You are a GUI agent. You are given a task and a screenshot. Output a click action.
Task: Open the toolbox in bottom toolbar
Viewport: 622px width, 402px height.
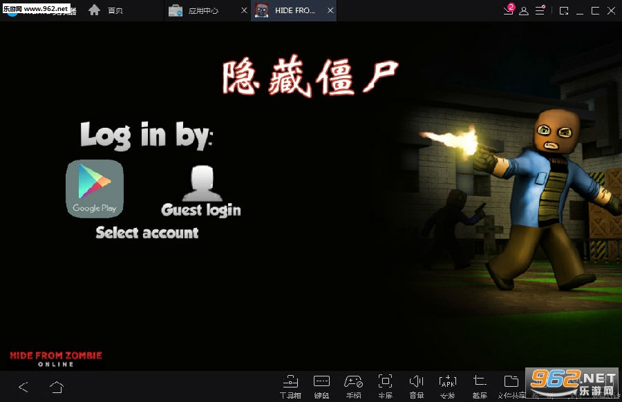tap(290, 387)
